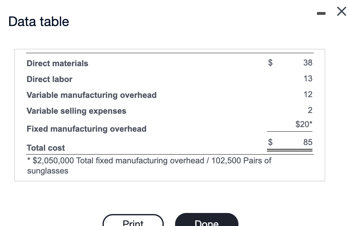Select the dollar sign beside Total cost
Viewport: 348px width, 226px height.
coord(270,142)
